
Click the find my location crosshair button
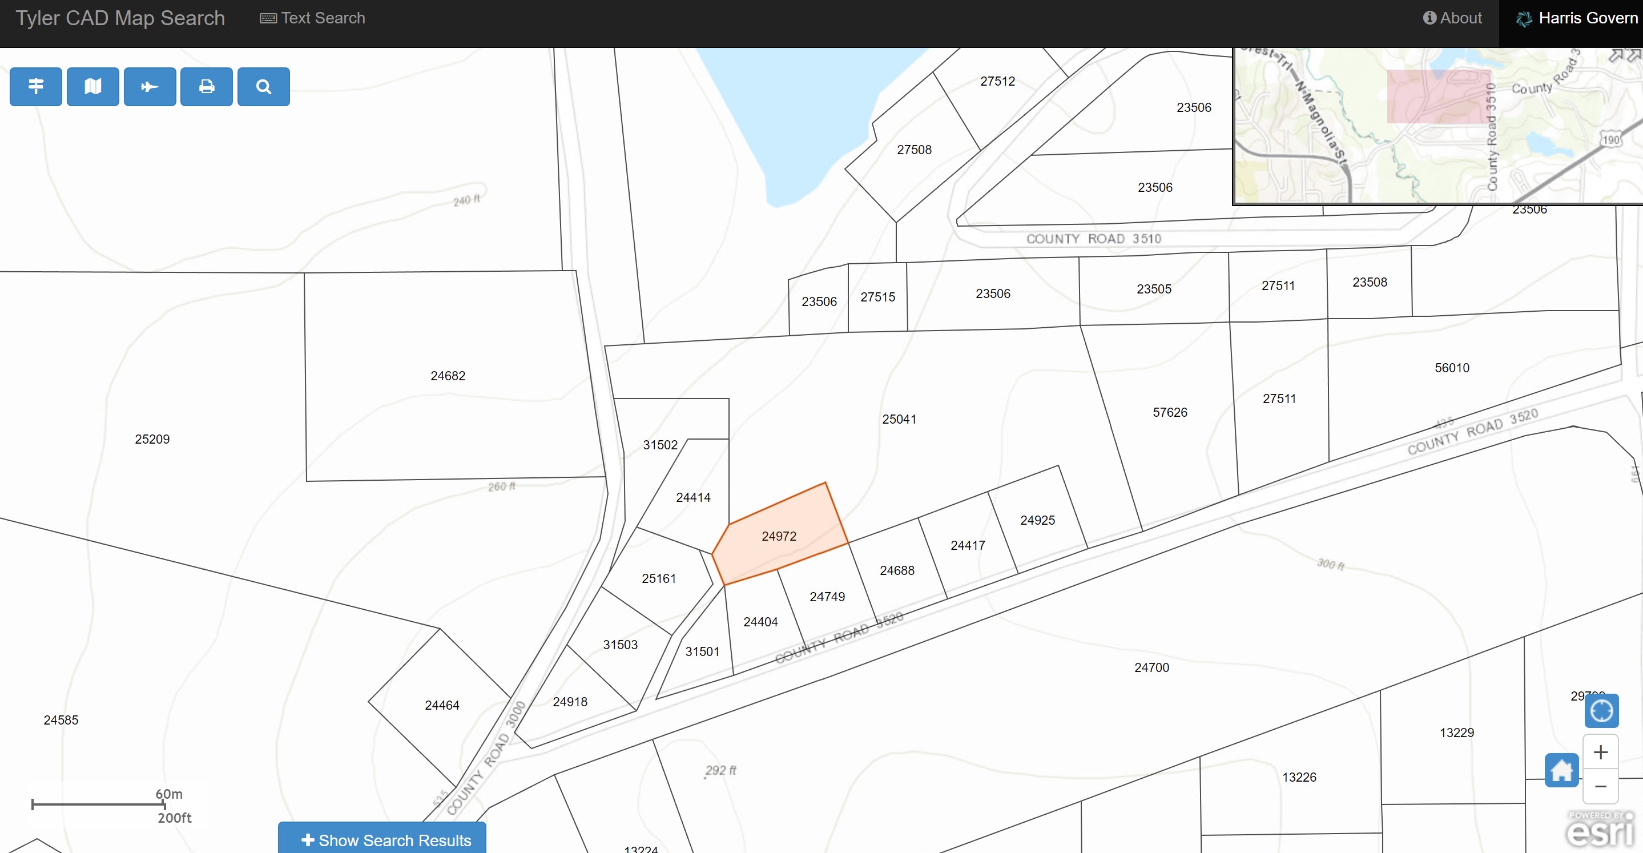pyautogui.click(x=1601, y=711)
